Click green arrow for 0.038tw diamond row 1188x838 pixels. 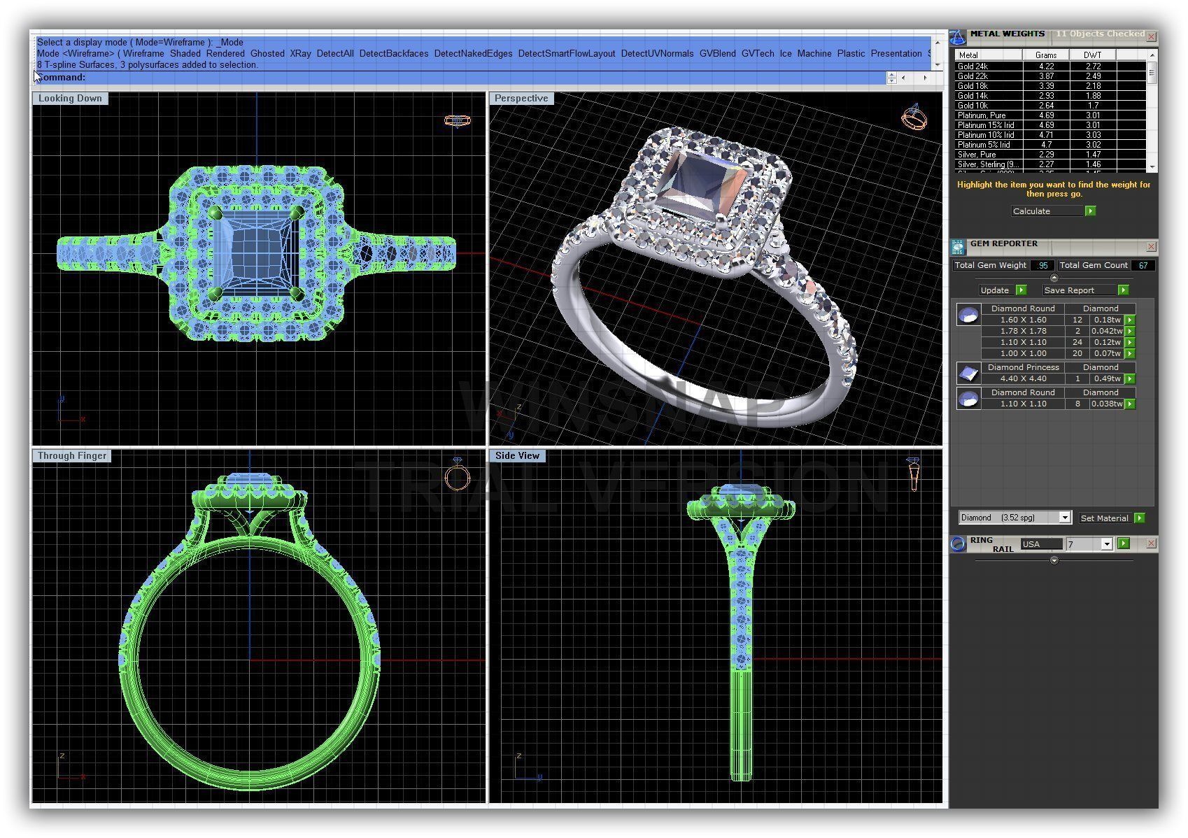click(x=1130, y=404)
